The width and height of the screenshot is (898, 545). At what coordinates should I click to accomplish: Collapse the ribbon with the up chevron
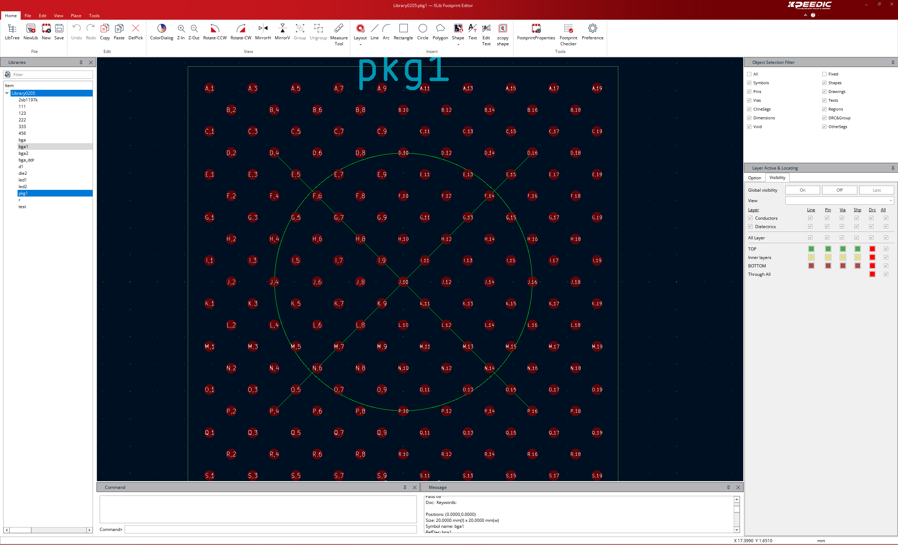pyautogui.click(x=805, y=15)
